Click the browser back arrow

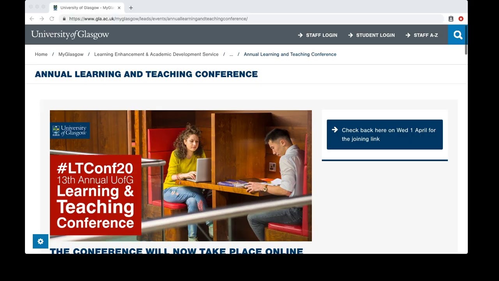coord(32,19)
